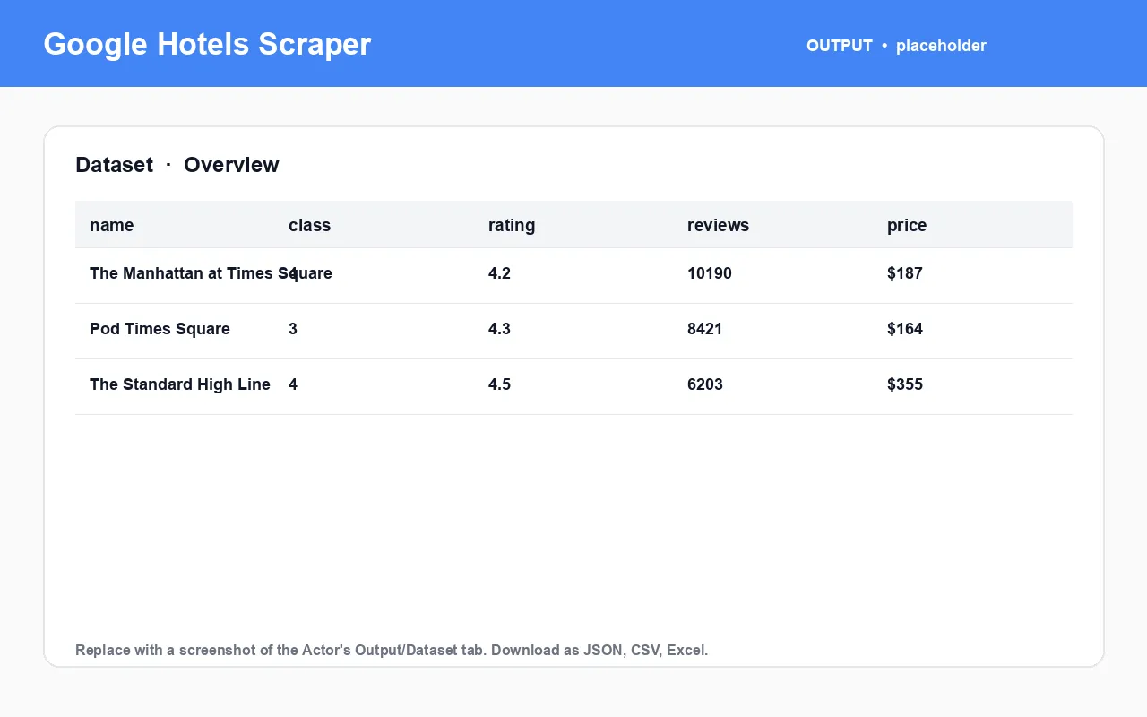Click the Google Hotels Scraper title
The height and width of the screenshot is (717, 1147).
coord(207,44)
